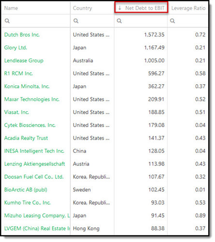
Task: Click search icon under Net Debt to EBIT
Action: (x=119, y=21)
